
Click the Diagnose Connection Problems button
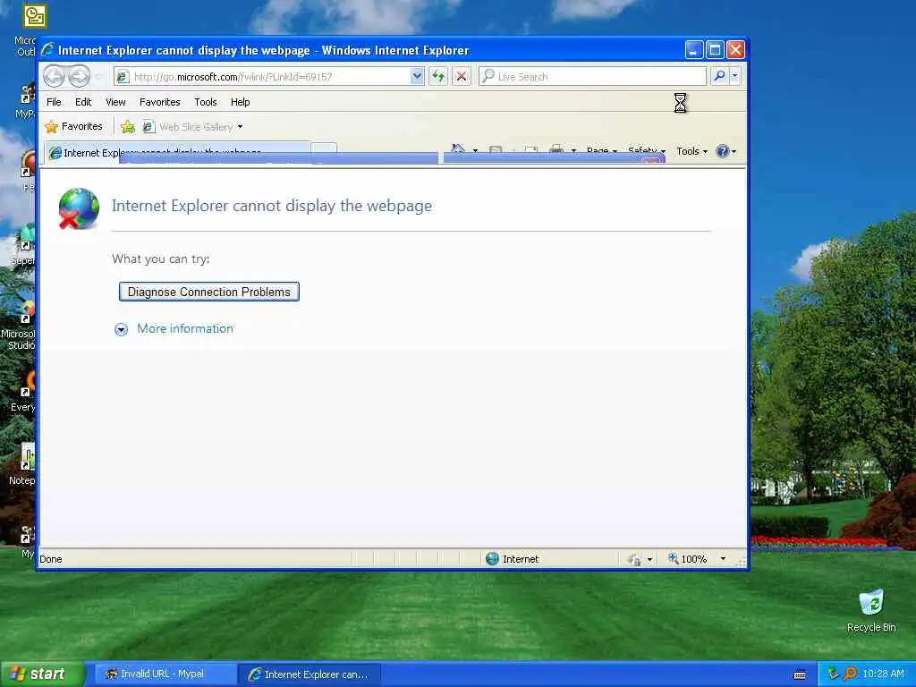(209, 292)
